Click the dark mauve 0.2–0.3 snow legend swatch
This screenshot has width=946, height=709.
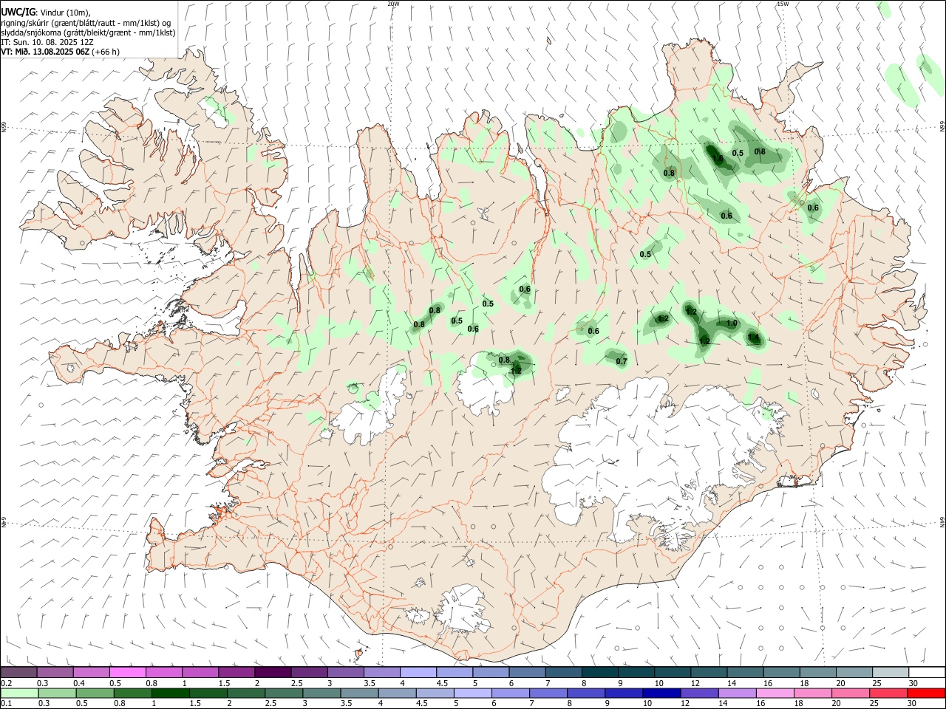18,672
